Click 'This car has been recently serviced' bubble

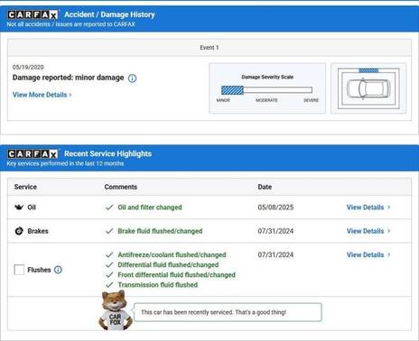coord(228,312)
